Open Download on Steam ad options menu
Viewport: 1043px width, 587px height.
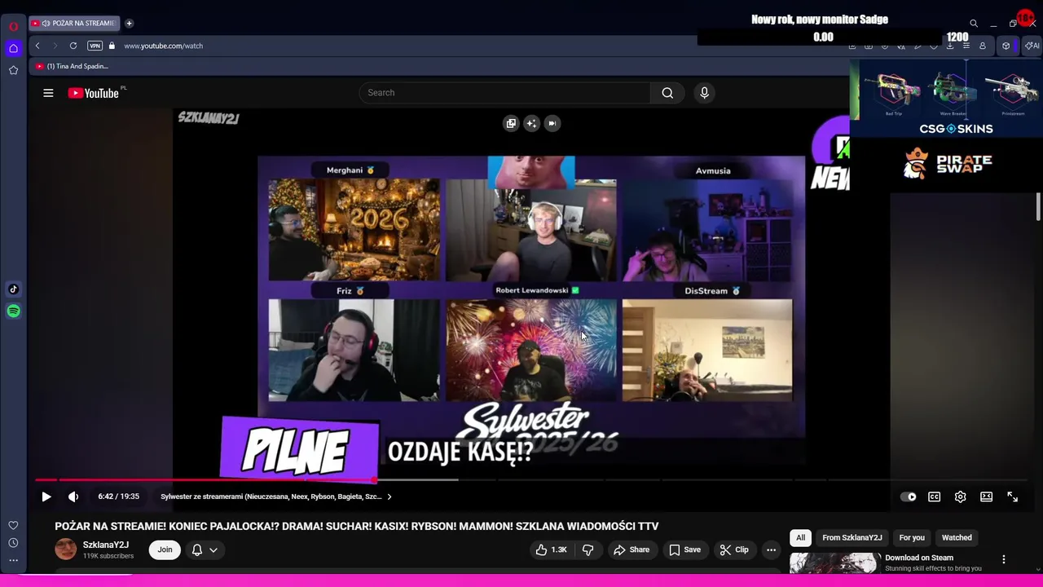pyautogui.click(x=1004, y=559)
